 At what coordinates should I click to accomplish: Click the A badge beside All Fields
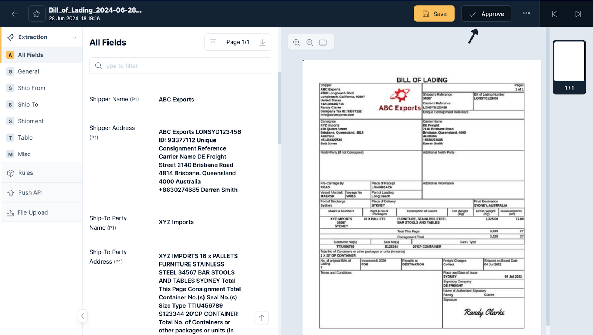(x=10, y=55)
